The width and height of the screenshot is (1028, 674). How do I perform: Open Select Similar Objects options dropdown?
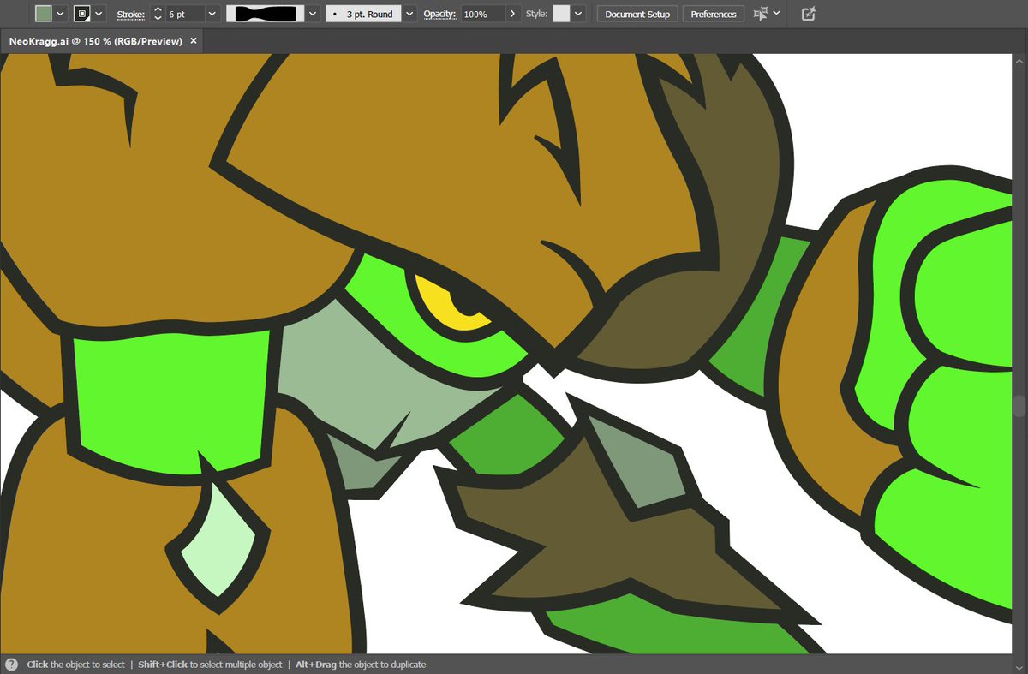click(777, 14)
